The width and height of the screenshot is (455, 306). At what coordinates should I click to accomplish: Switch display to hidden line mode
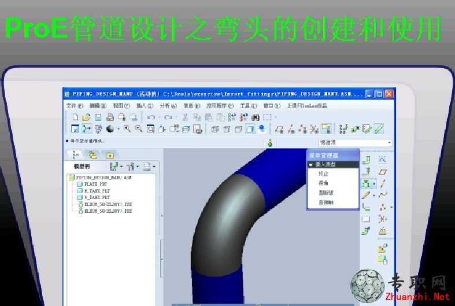pos(227,129)
